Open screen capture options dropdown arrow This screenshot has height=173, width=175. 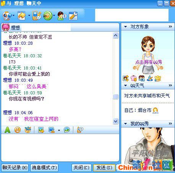pos(59,130)
